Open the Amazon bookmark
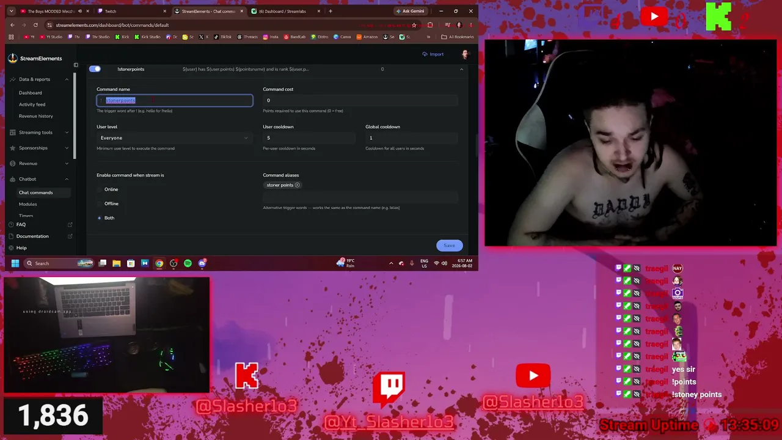782x440 pixels. click(x=367, y=37)
